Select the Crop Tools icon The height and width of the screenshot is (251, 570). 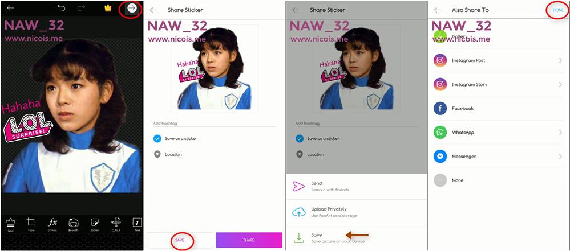[x=31, y=224]
